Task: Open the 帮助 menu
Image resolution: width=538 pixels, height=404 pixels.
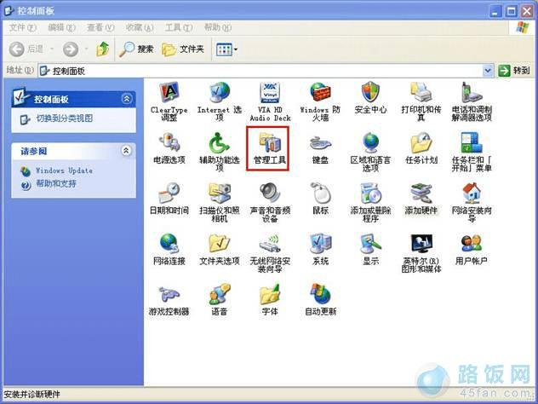Action: [x=218, y=27]
